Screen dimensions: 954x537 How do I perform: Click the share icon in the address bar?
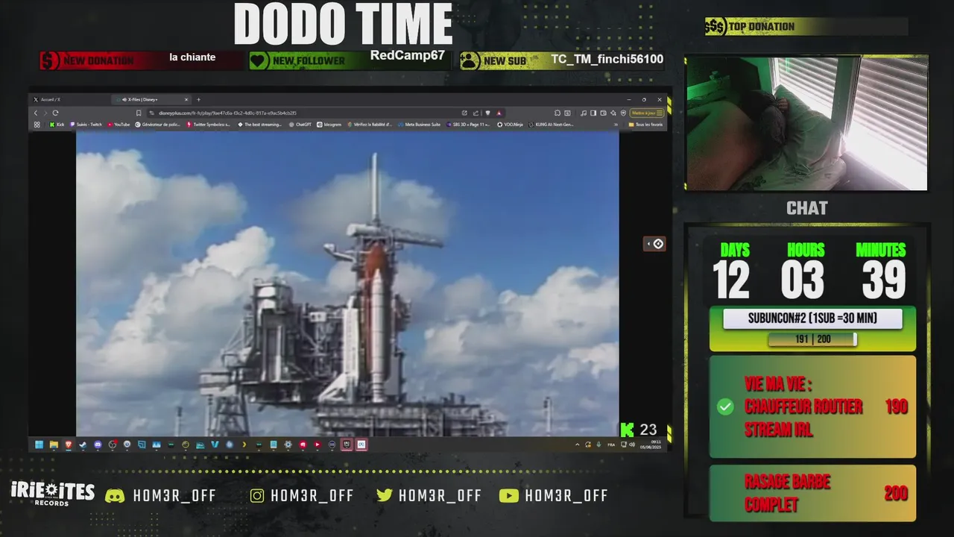(x=476, y=113)
